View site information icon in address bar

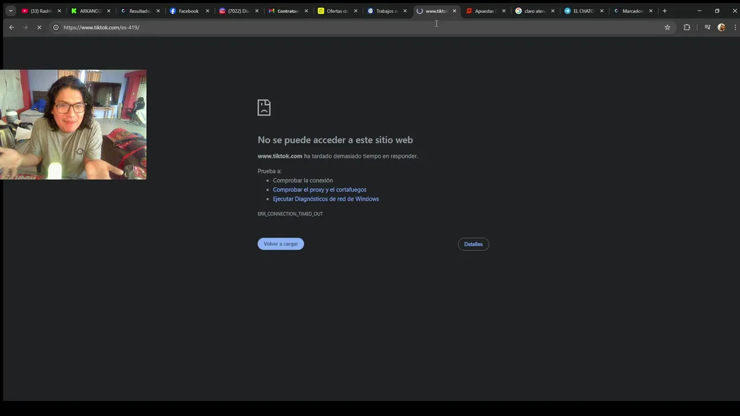click(x=56, y=27)
